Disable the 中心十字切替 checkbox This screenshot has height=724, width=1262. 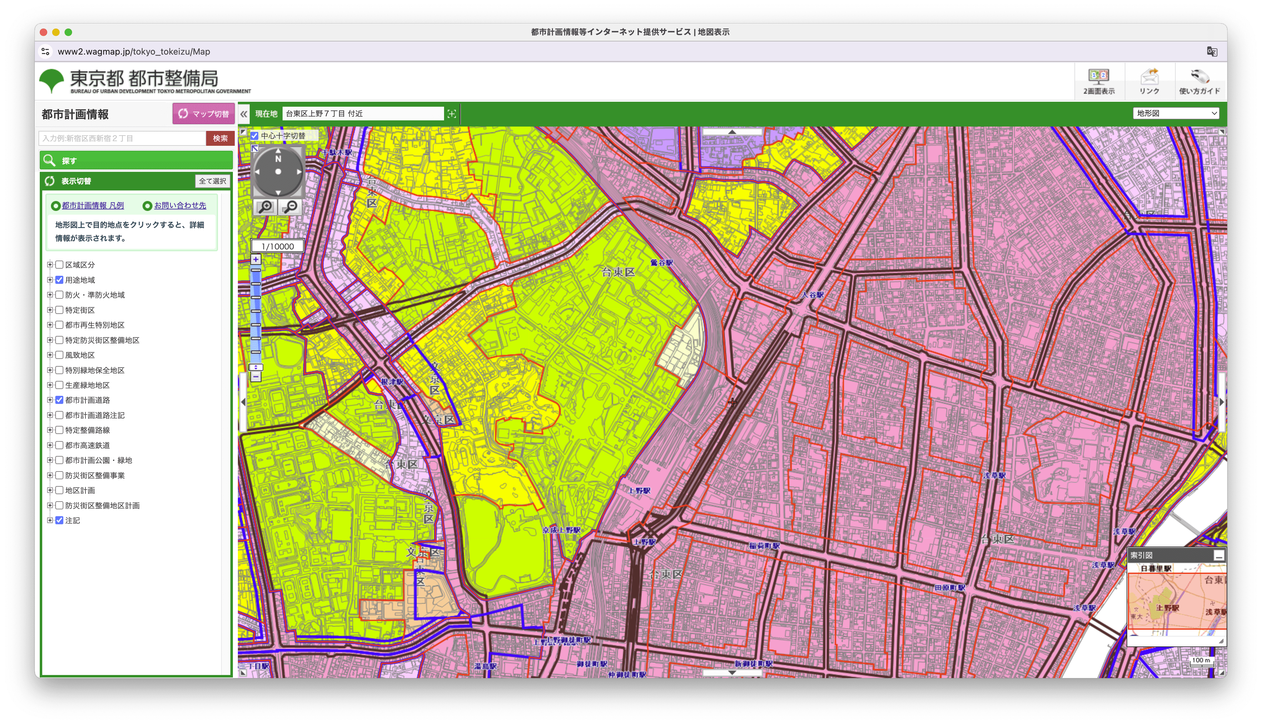click(255, 136)
